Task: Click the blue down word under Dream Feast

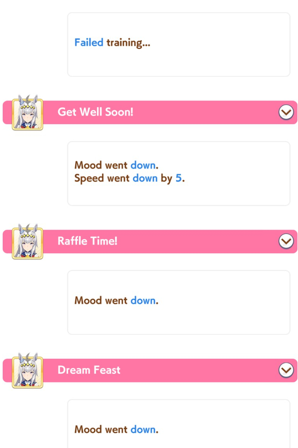Action: pos(143,430)
